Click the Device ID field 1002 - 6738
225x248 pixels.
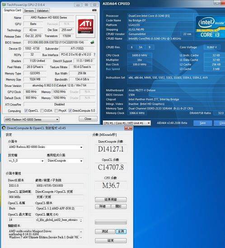32,48
